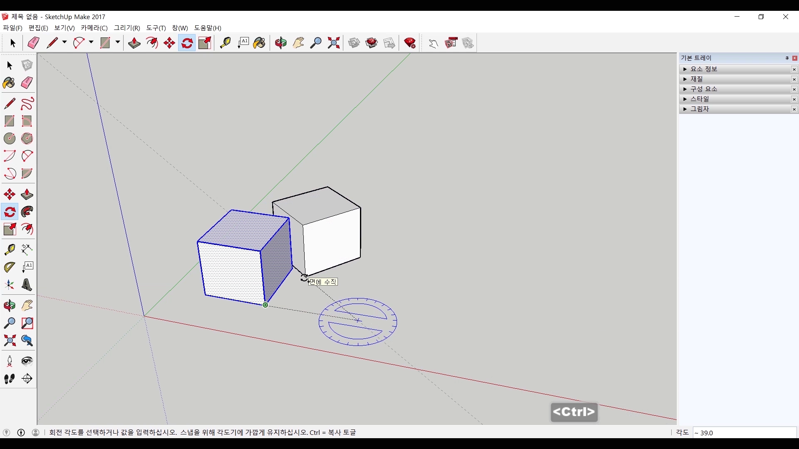Choose the Polygon tool

(x=27, y=138)
